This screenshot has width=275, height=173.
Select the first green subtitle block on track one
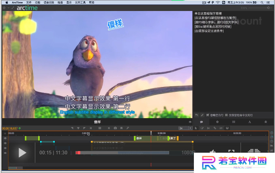(32, 138)
